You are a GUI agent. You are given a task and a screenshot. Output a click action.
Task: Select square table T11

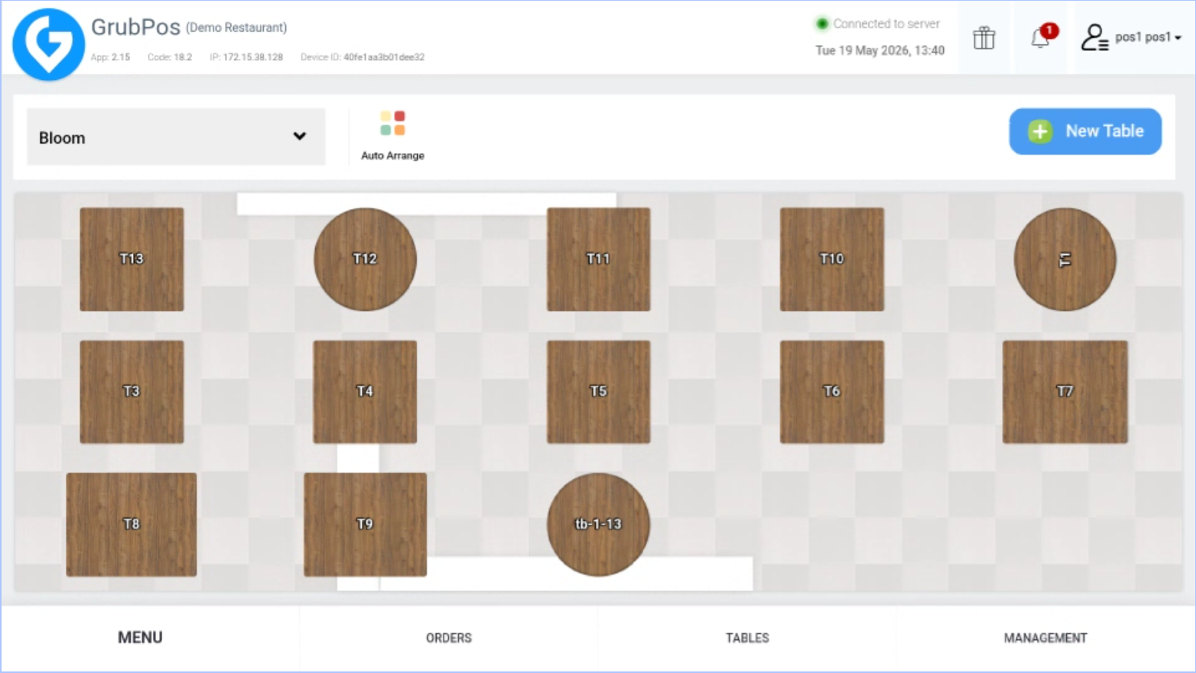[x=598, y=259]
